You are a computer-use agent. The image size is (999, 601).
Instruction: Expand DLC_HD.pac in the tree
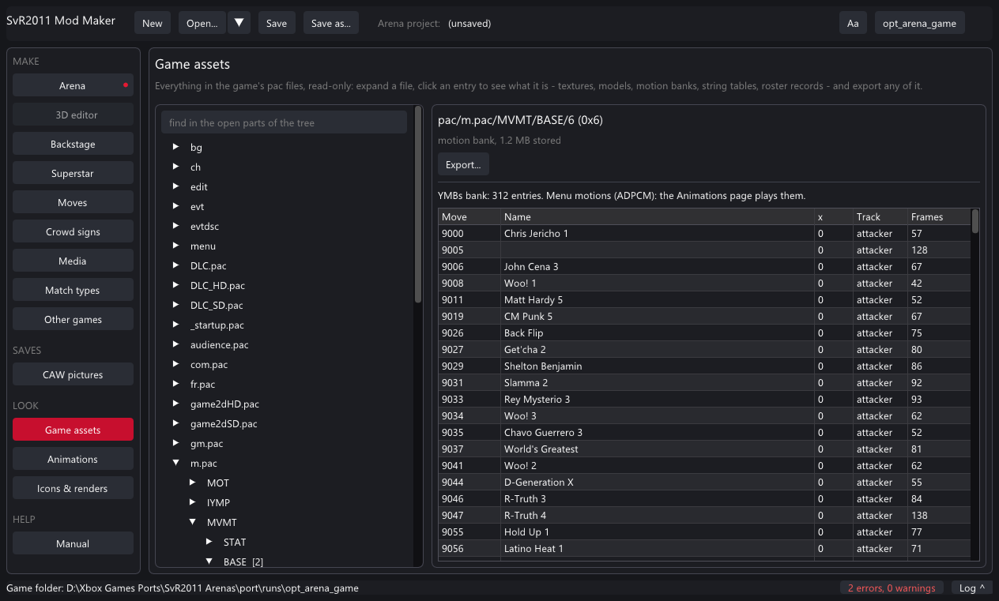pos(176,285)
